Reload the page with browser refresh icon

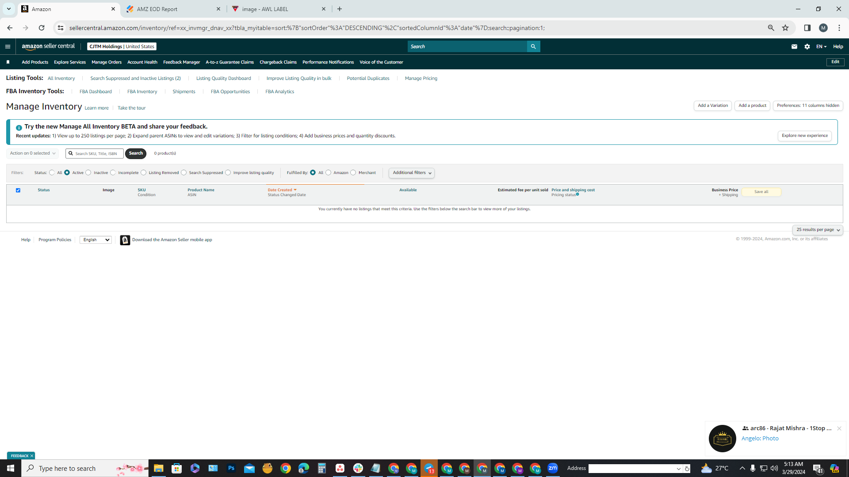click(x=42, y=28)
